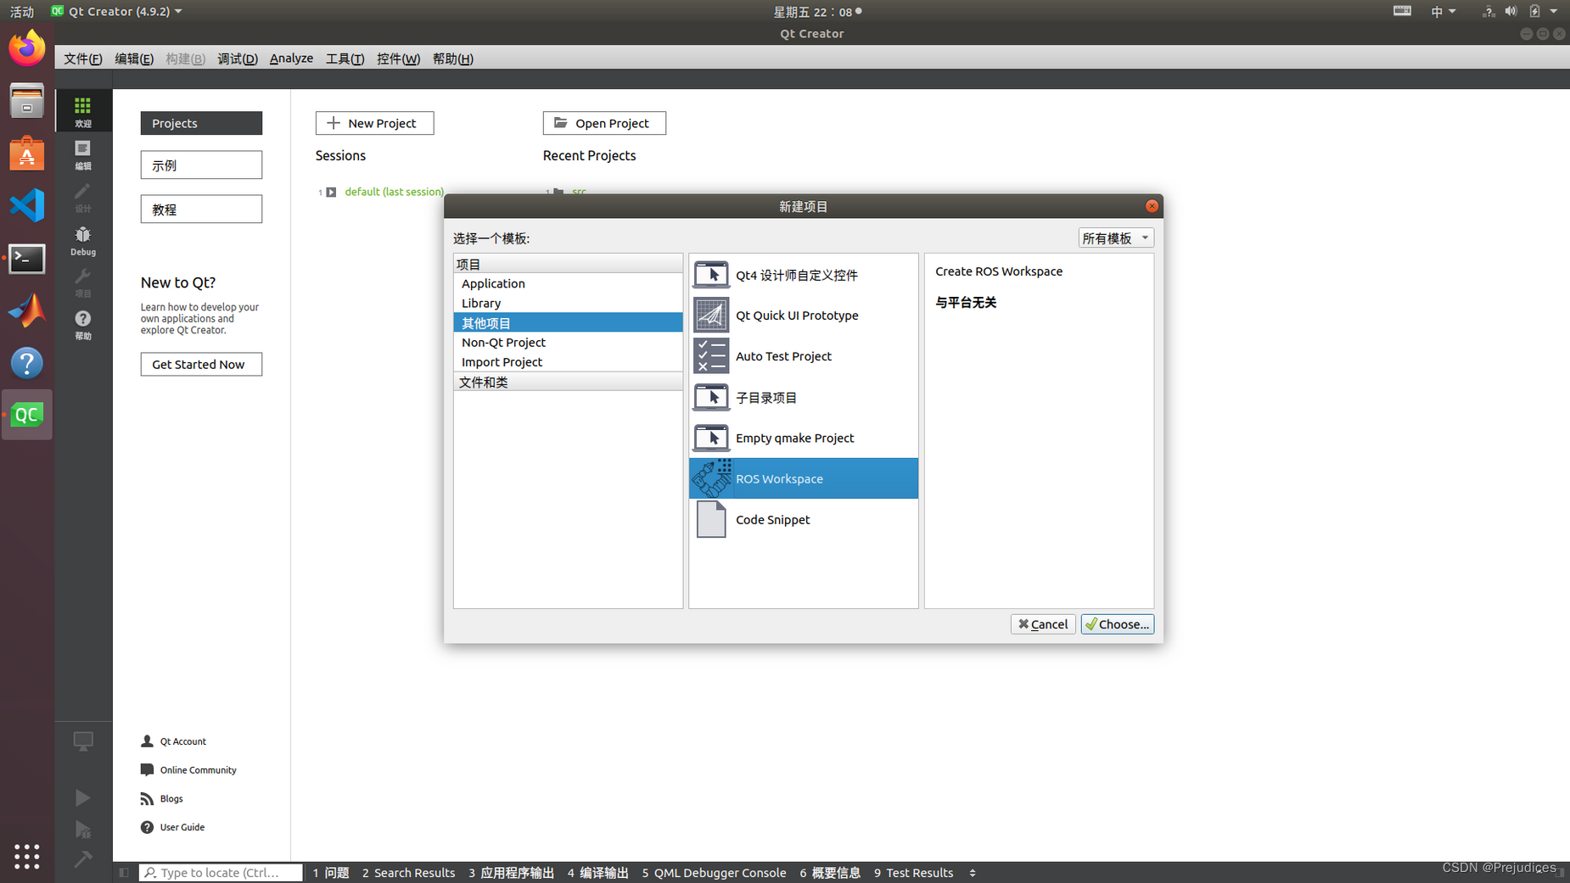Click Open Project button
The width and height of the screenshot is (1570, 883).
(604, 123)
